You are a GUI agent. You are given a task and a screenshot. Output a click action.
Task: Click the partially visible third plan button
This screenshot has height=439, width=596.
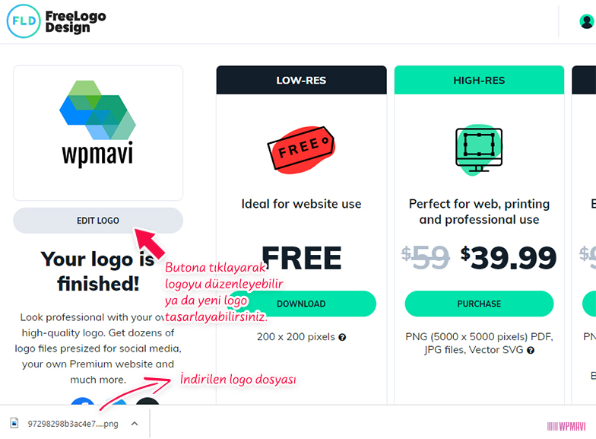pyautogui.click(x=589, y=304)
